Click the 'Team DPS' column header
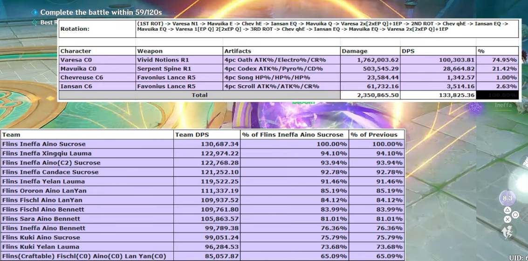The height and width of the screenshot is (261, 528). pyautogui.click(x=207, y=135)
